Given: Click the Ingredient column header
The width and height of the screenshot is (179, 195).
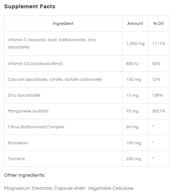Looking at the screenshot, I should tap(63, 24).
